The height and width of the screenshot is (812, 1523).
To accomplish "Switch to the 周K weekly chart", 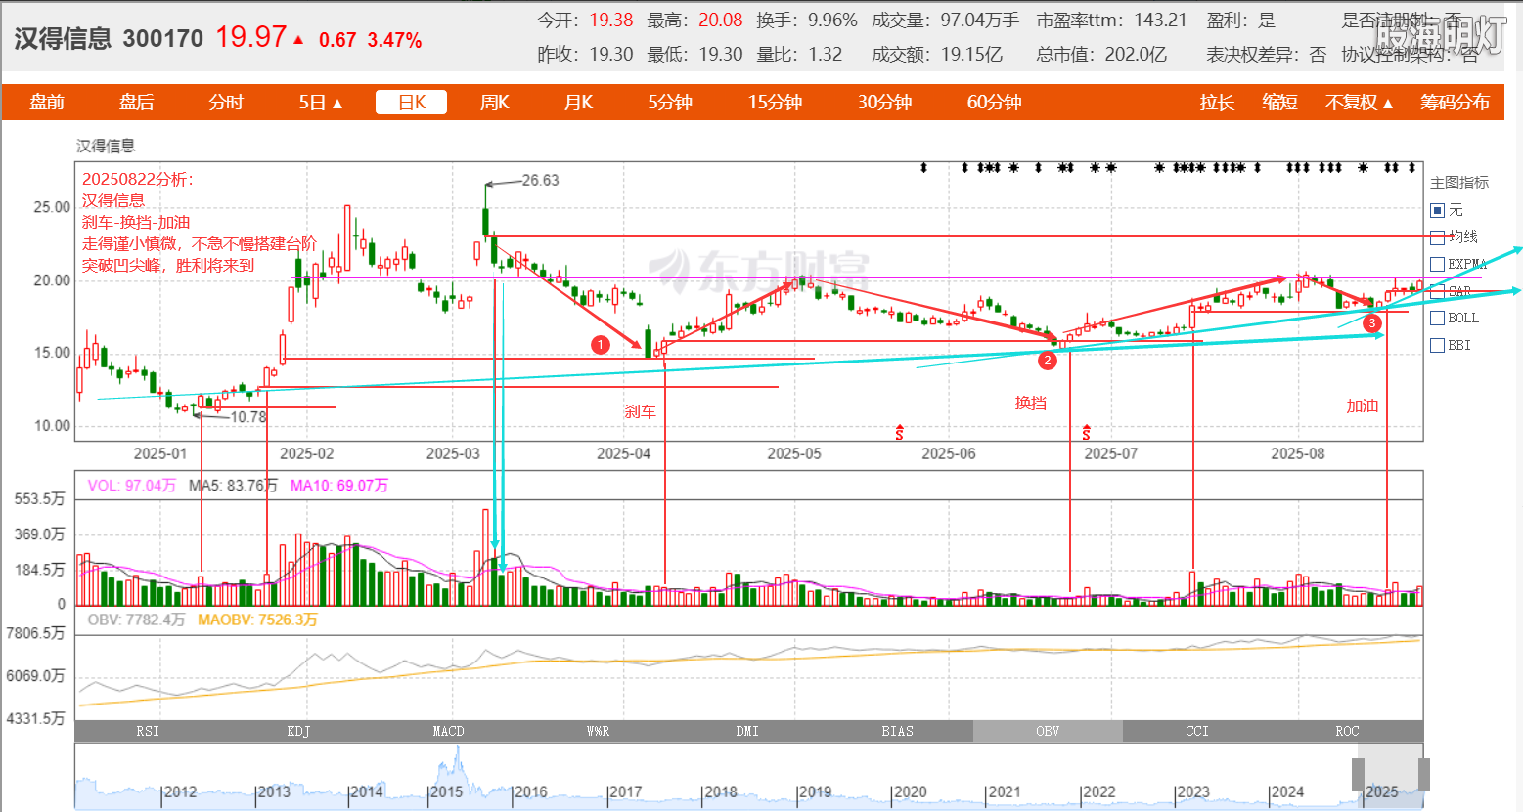I will pos(495,103).
